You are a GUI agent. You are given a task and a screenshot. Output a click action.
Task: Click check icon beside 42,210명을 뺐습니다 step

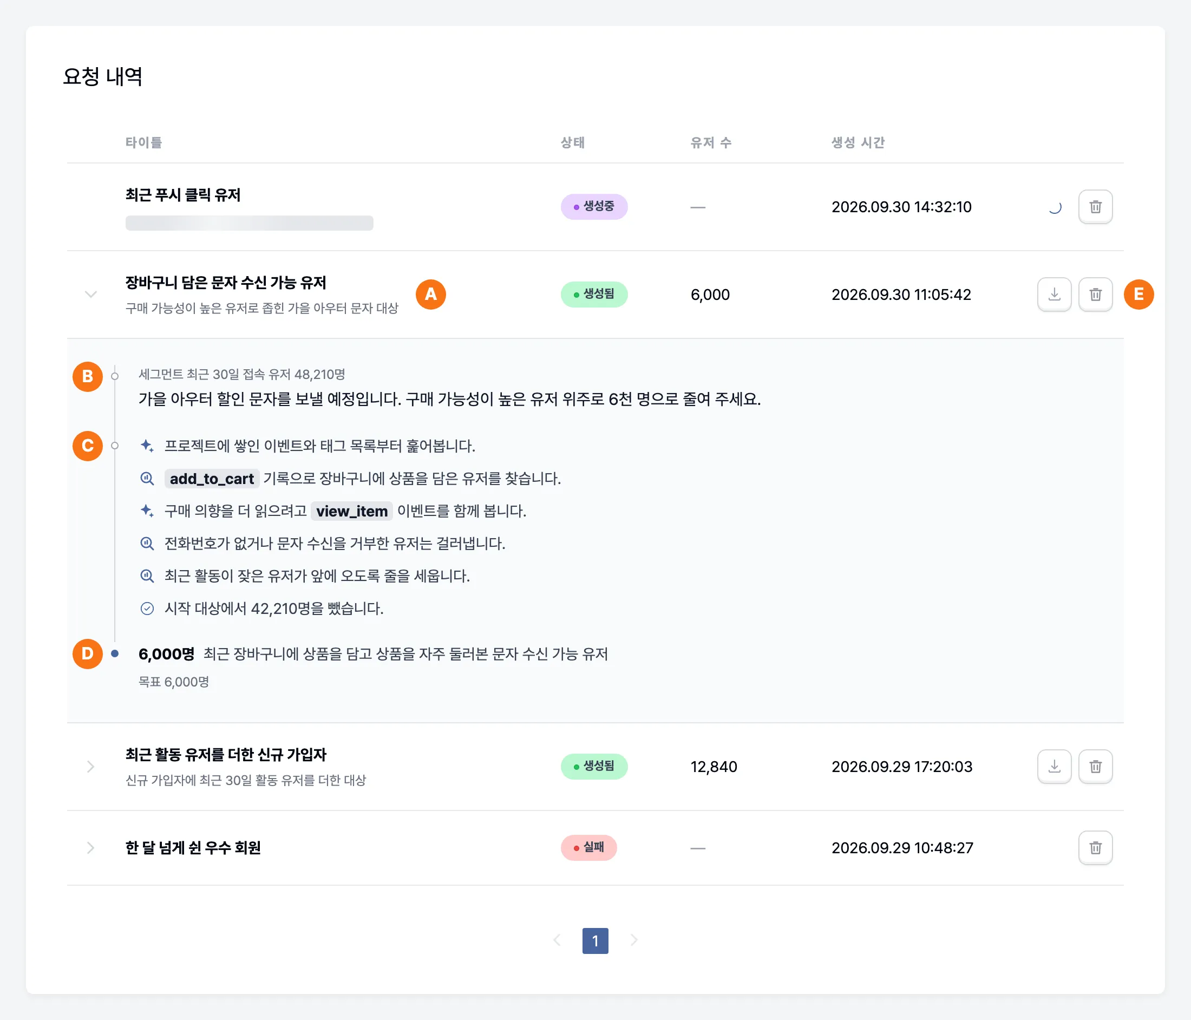(147, 609)
